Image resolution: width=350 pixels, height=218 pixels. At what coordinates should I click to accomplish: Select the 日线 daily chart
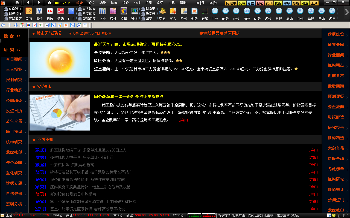(279, 14)
